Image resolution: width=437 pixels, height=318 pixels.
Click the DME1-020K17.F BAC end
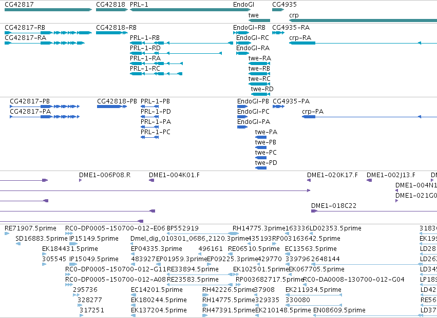pyautogui.click(x=309, y=180)
